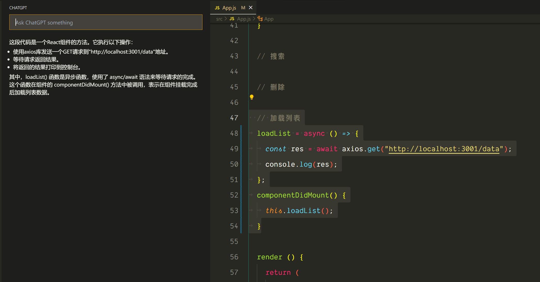Click line number 52 in the gutter
The height and width of the screenshot is (282, 540).
[234, 195]
